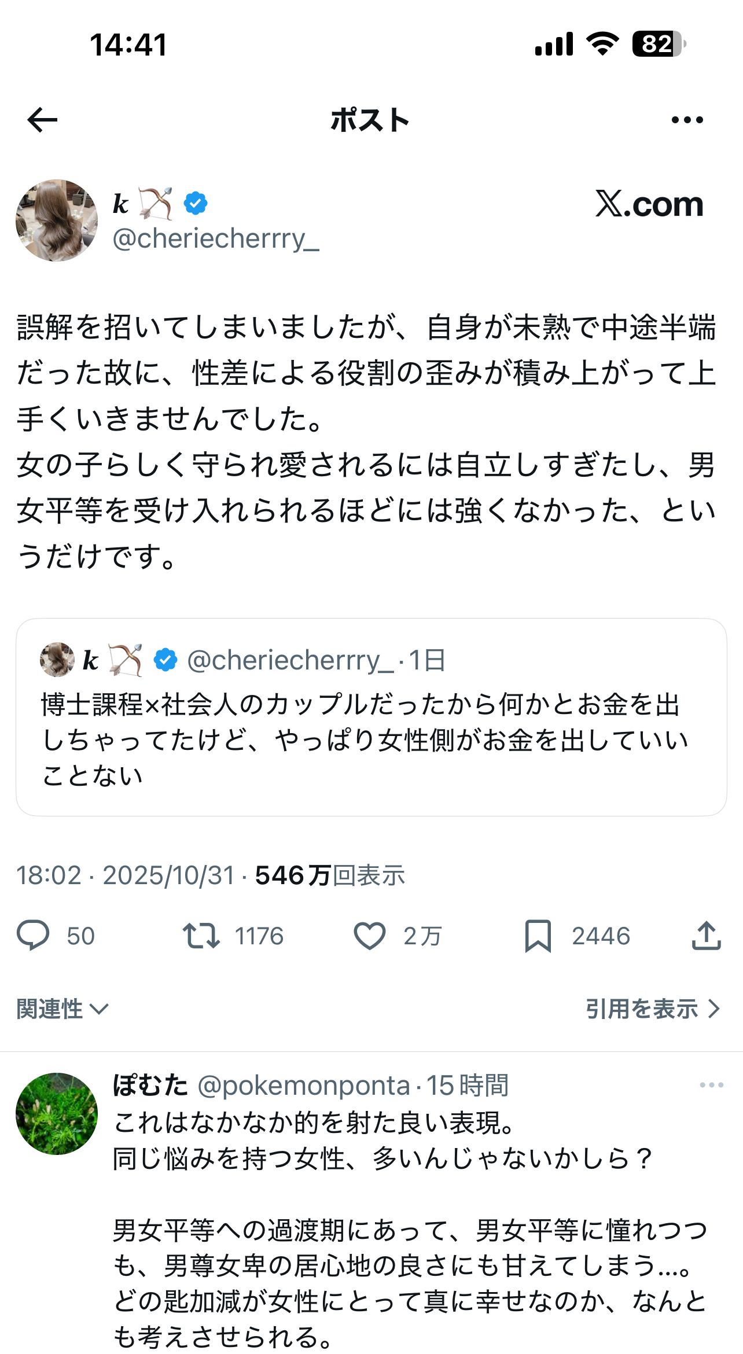The width and height of the screenshot is (743, 1354).
Task: Open the author's profile picture
Action: 57,220
